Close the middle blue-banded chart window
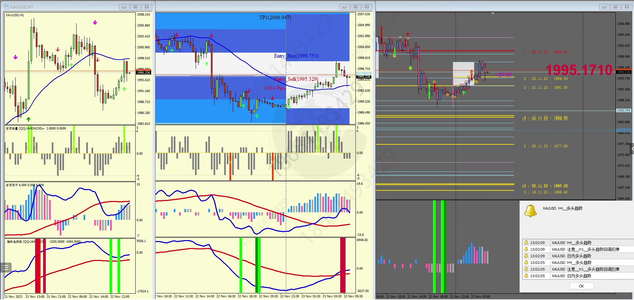This screenshot has height=300, width=634. [x=367, y=7]
